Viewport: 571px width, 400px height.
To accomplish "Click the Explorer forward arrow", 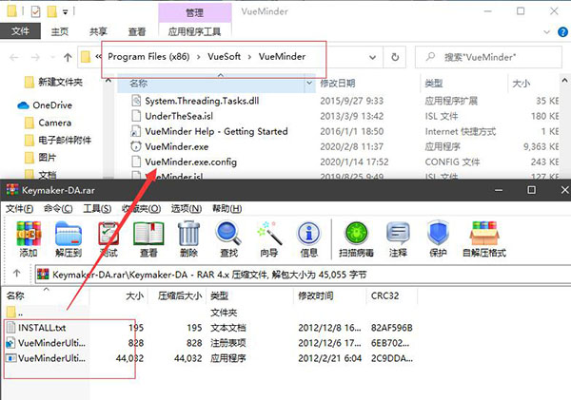I will tap(35, 57).
